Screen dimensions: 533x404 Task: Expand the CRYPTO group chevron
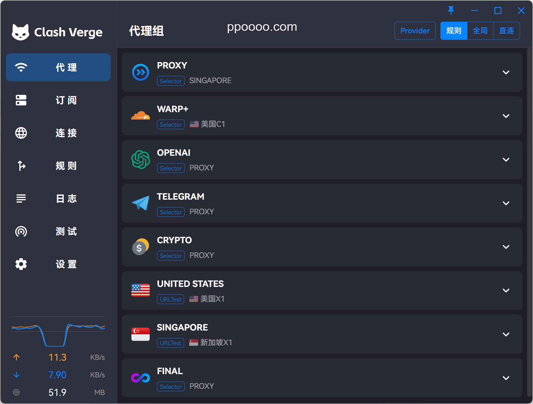pos(506,247)
